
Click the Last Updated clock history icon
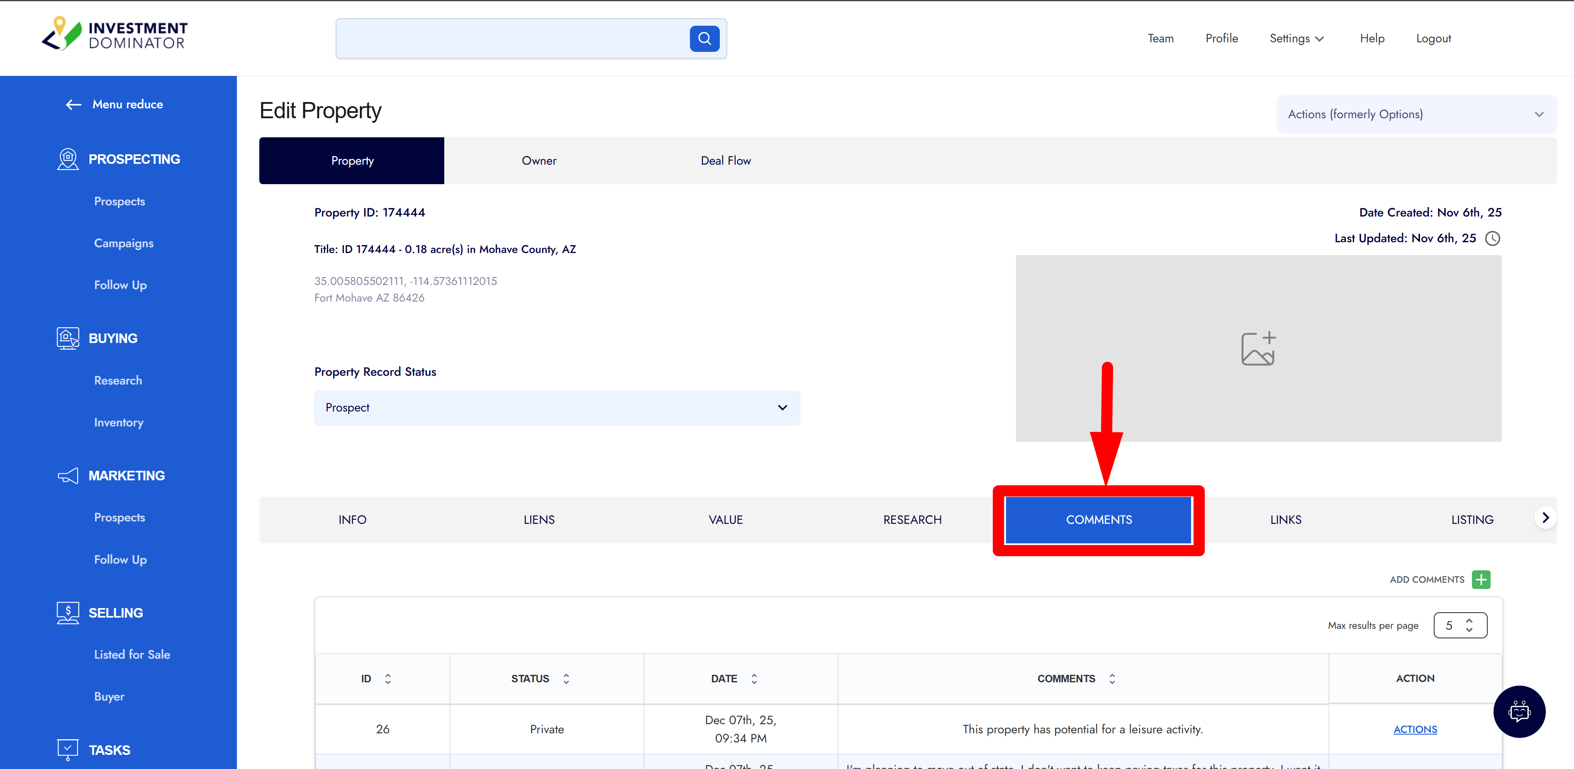[x=1492, y=238]
